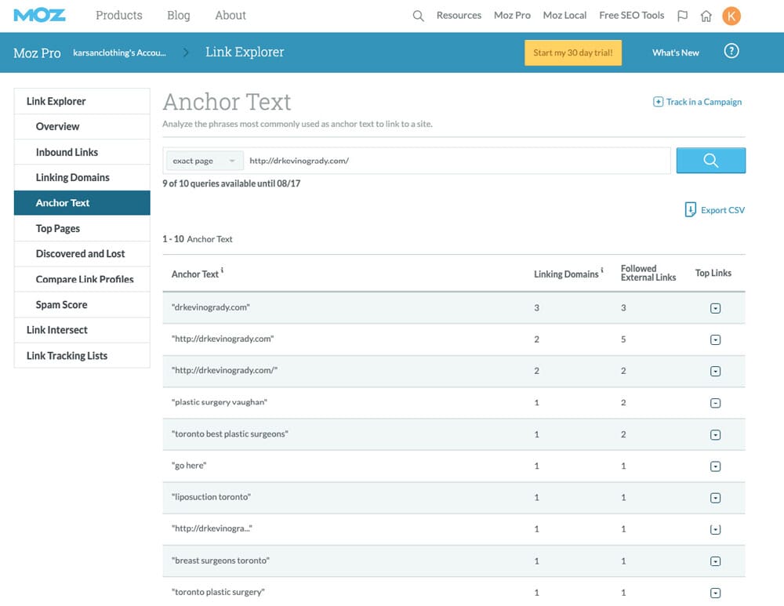Open Spam Score in the sidebar
The image size is (784, 606).
point(82,304)
